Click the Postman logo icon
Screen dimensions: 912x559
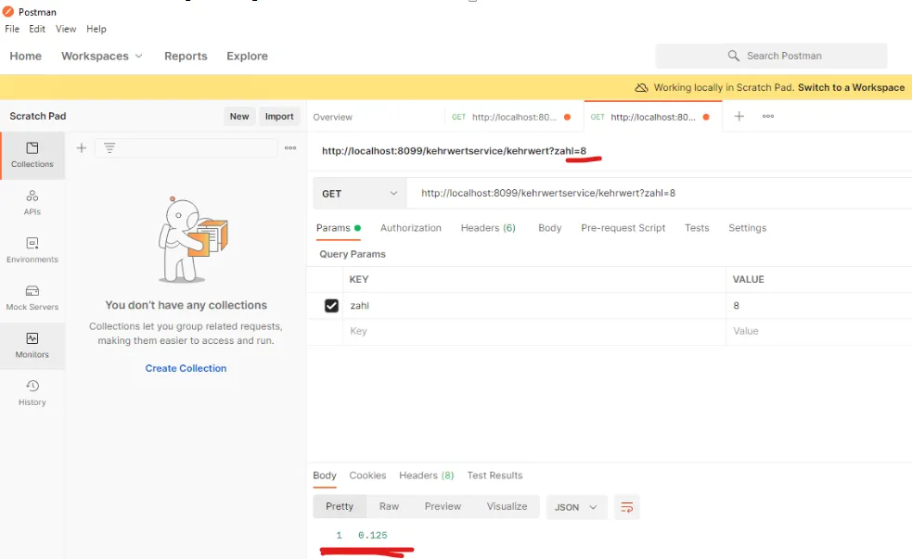coord(8,12)
